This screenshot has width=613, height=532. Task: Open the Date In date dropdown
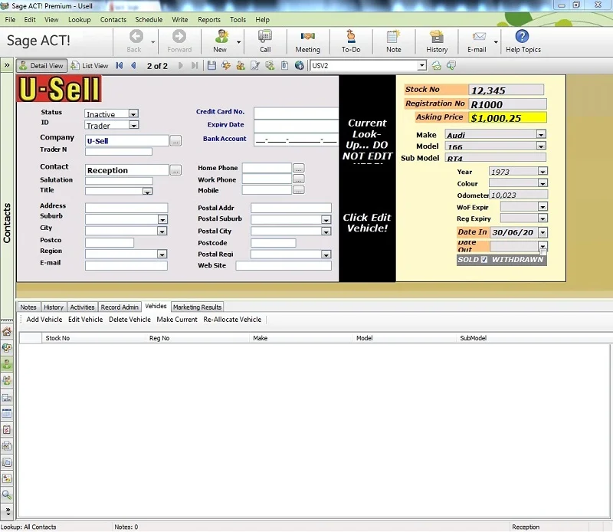pyautogui.click(x=543, y=232)
